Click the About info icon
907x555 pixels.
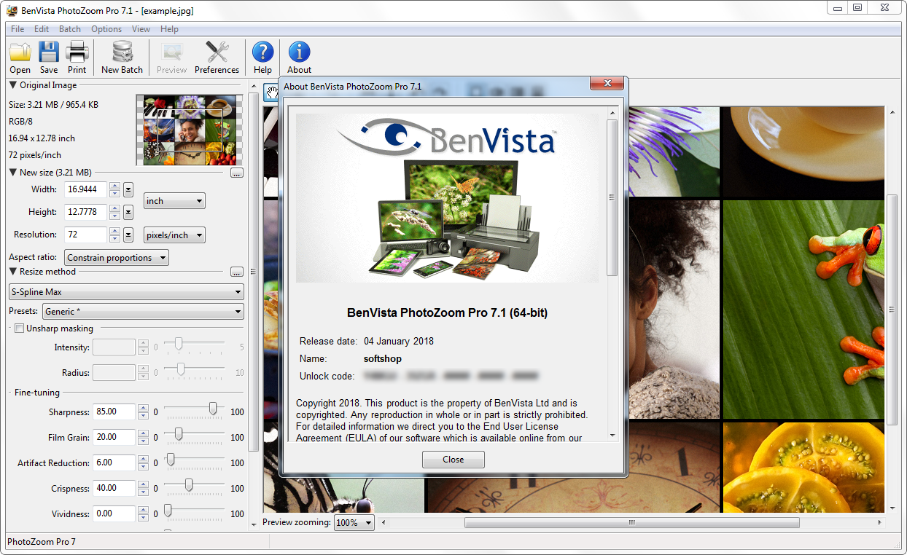pyautogui.click(x=299, y=58)
